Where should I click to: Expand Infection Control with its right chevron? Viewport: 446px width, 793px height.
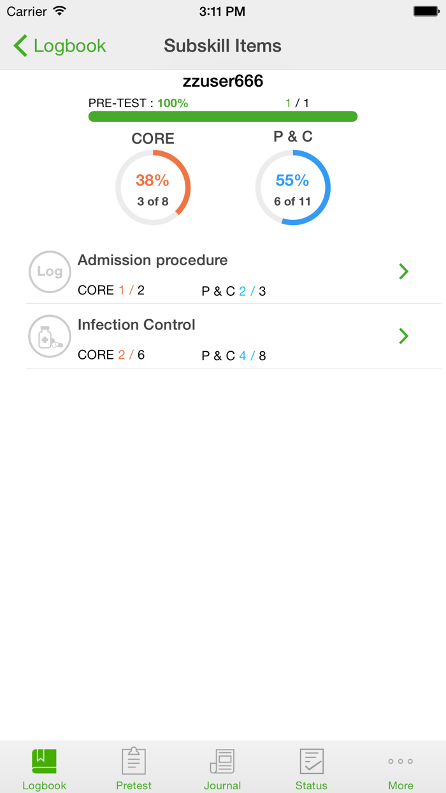403,336
